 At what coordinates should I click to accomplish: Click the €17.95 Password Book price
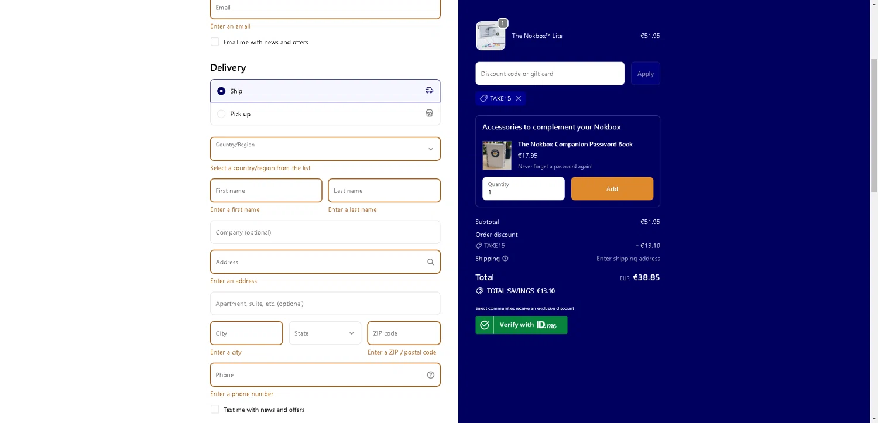tap(527, 156)
